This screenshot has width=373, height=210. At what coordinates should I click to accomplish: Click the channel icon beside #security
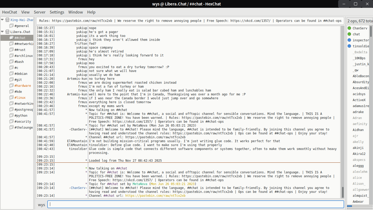(11, 121)
